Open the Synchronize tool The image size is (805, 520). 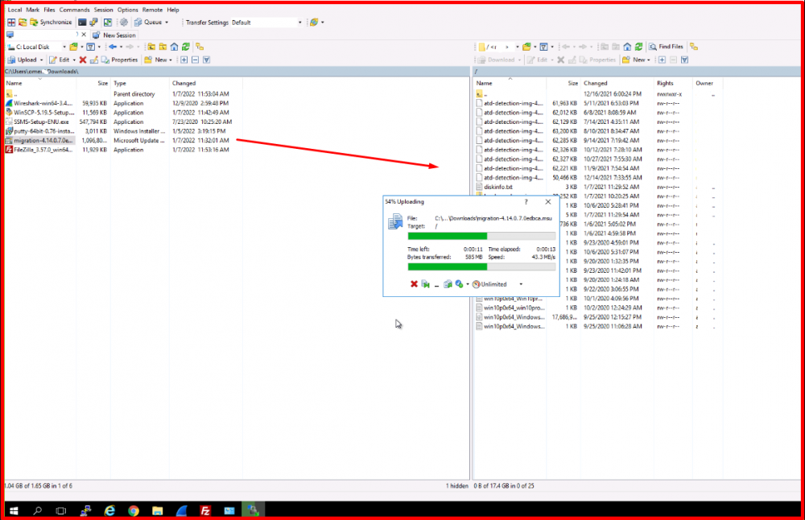tap(50, 22)
